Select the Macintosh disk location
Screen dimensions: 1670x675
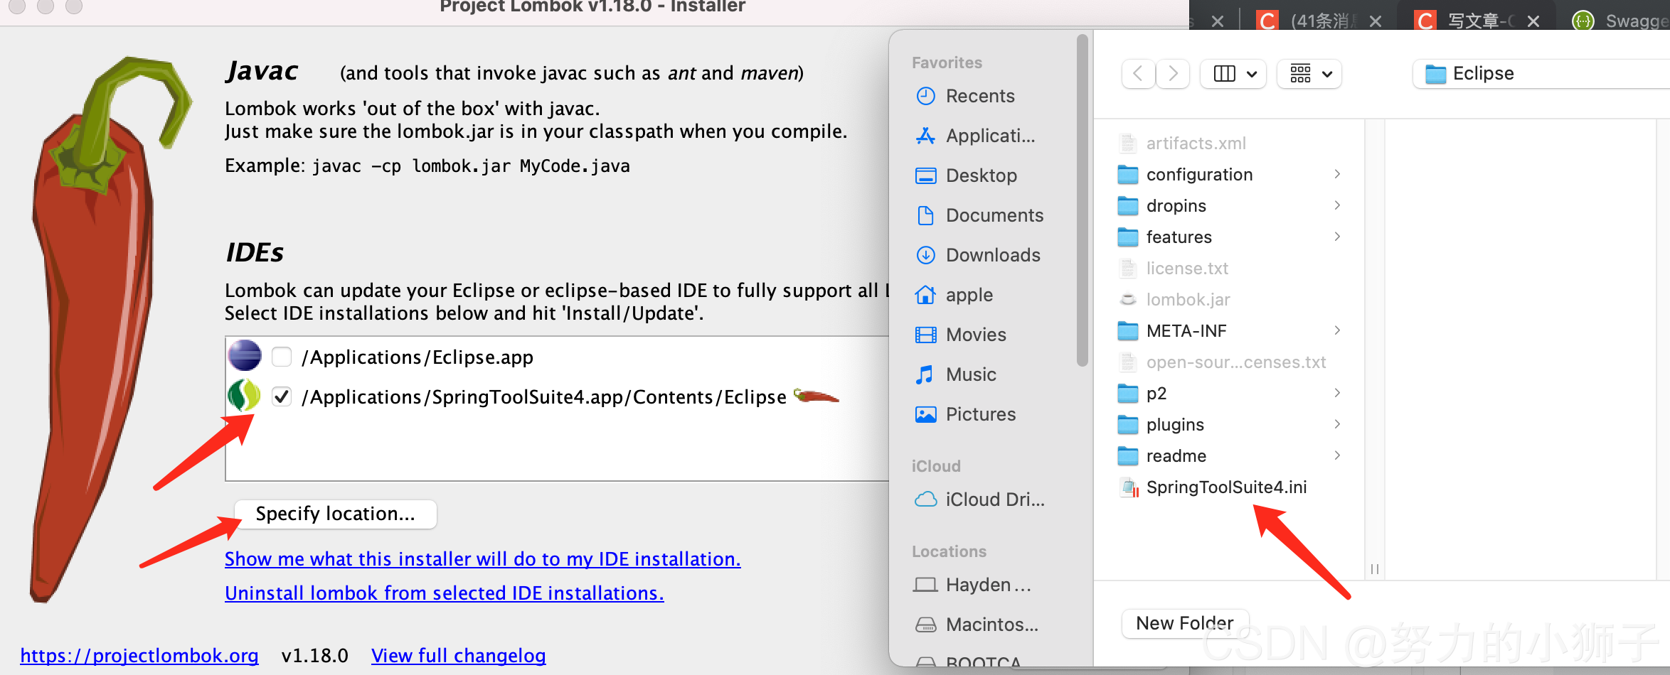[992, 625]
